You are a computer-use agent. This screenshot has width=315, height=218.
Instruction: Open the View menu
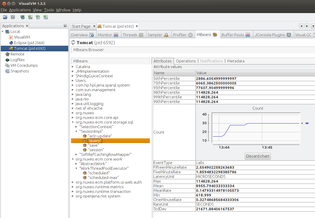[x=37, y=10]
